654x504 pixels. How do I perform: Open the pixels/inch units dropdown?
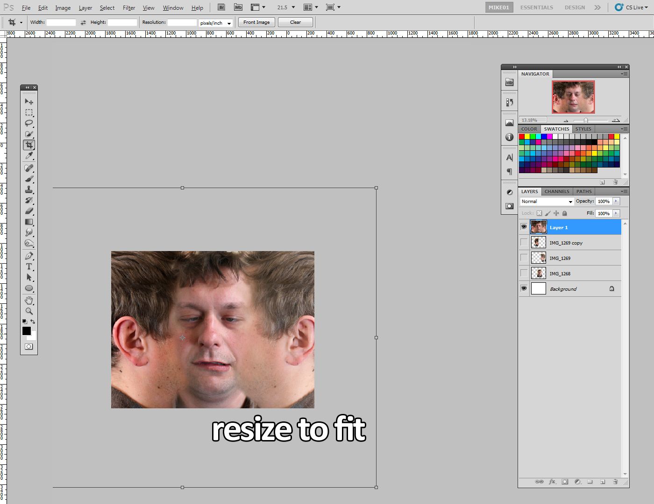coord(215,23)
